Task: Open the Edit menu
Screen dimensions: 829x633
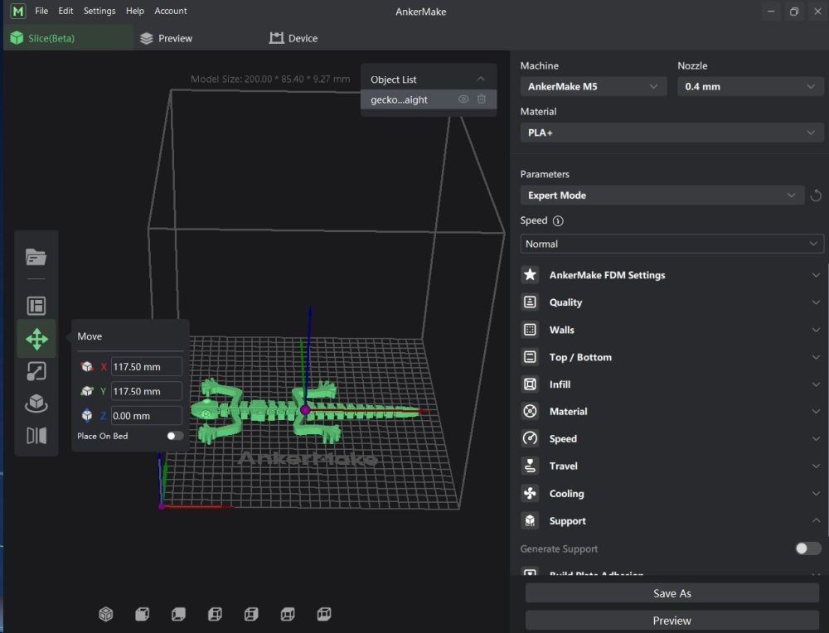Action: coord(65,11)
